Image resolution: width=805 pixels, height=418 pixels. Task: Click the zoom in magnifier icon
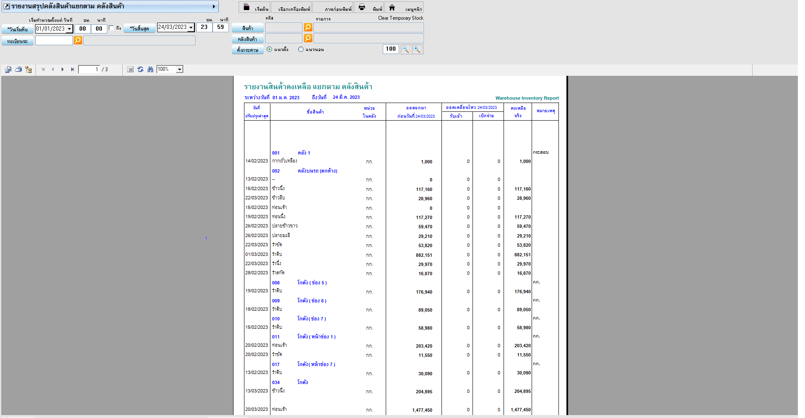tap(417, 49)
